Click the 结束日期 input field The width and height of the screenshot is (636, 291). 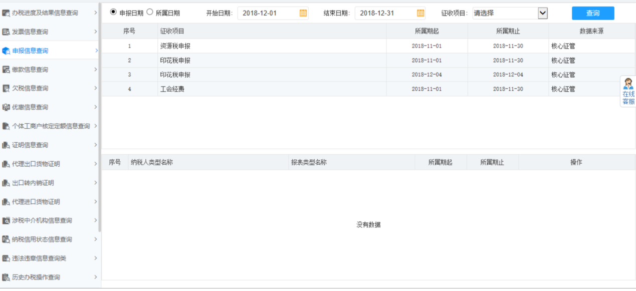[386, 14]
